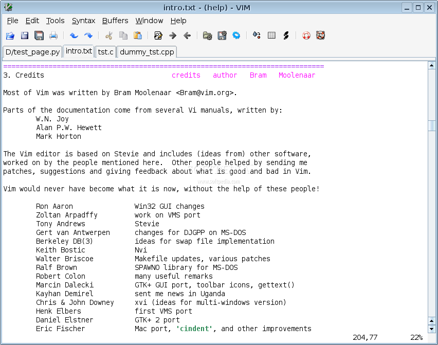Image resolution: width=438 pixels, height=345 pixels.
Task: Open Vim help lifebuoy icon
Action: 306,35
